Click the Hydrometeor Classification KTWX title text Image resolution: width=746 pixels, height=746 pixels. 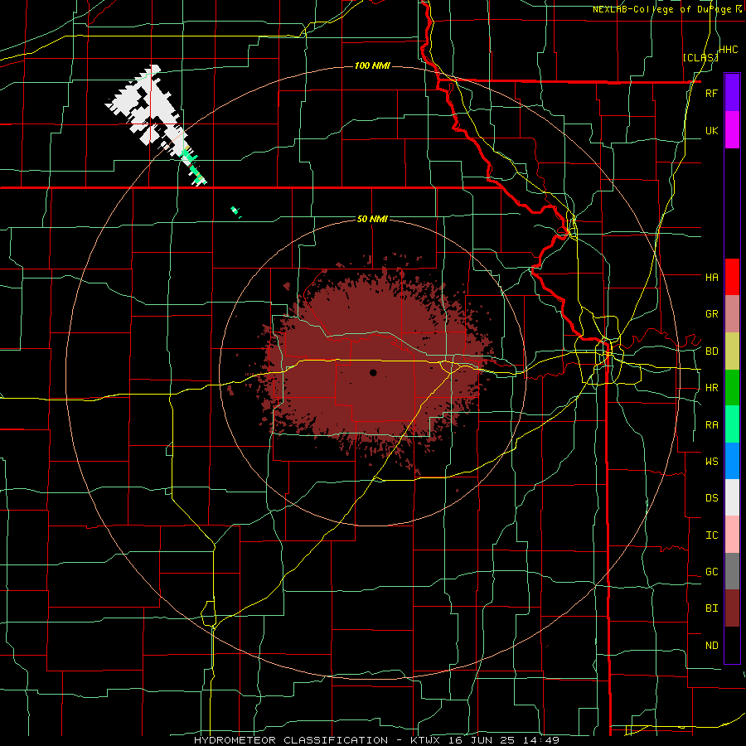pyautogui.click(x=376, y=740)
